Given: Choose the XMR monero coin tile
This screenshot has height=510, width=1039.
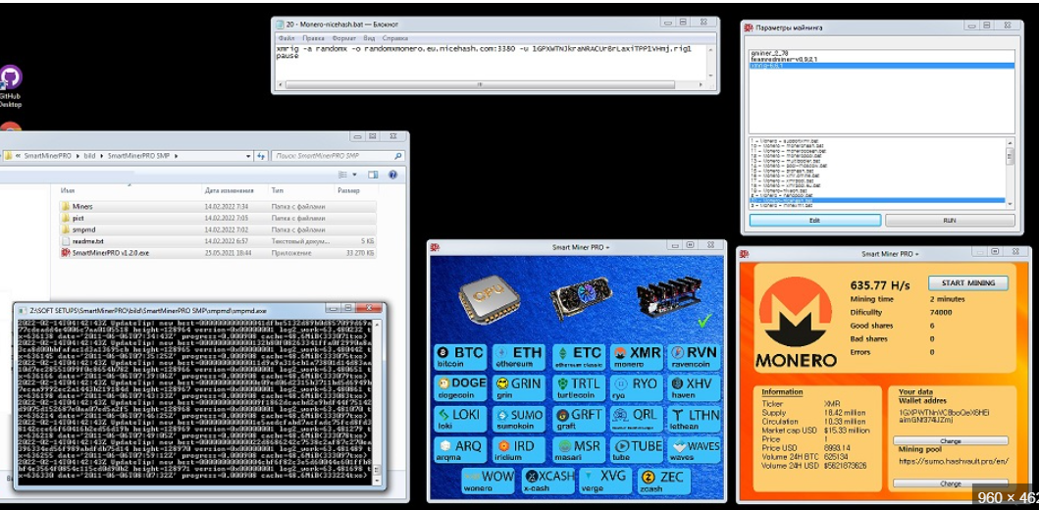Looking at the screenshot, I should click(x=636, y=357).
